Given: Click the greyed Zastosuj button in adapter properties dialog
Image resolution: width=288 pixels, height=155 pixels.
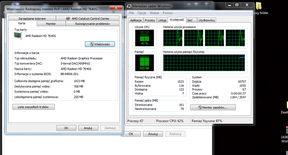Looking at the screenshot, I should 110,128.
